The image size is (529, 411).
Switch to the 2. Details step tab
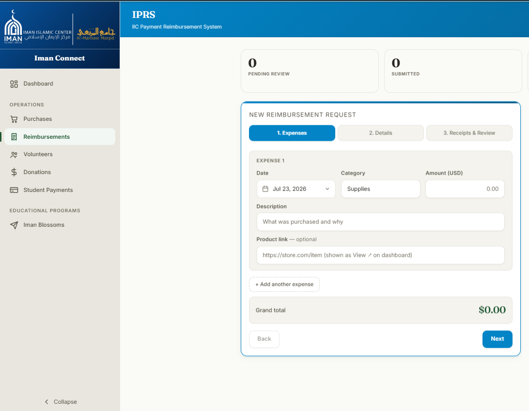[x=381, y=133]
